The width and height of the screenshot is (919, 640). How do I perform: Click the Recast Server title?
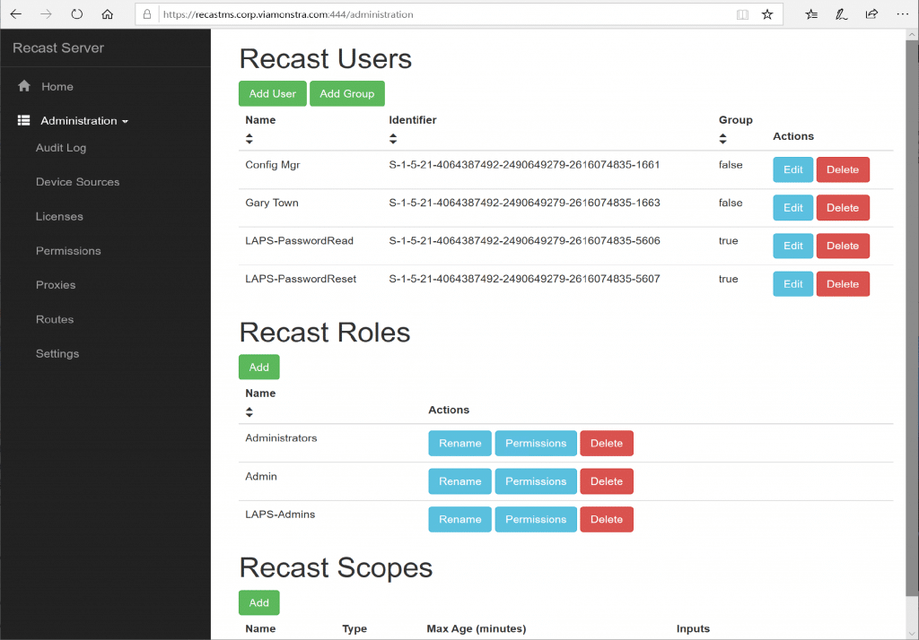click(58, 48)
